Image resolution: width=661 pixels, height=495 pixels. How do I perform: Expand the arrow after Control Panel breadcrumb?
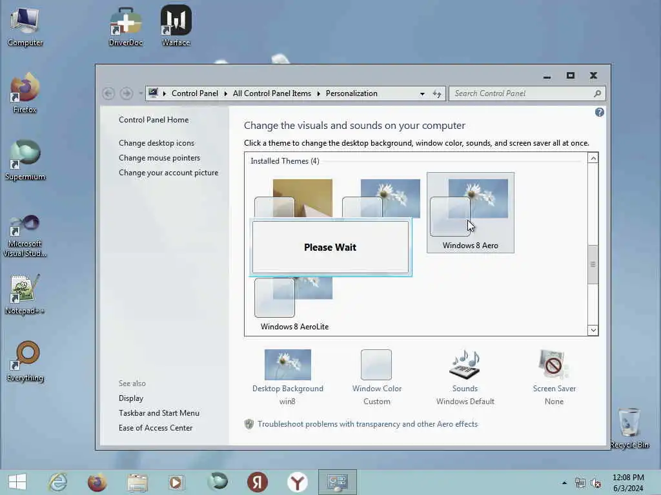225,93
